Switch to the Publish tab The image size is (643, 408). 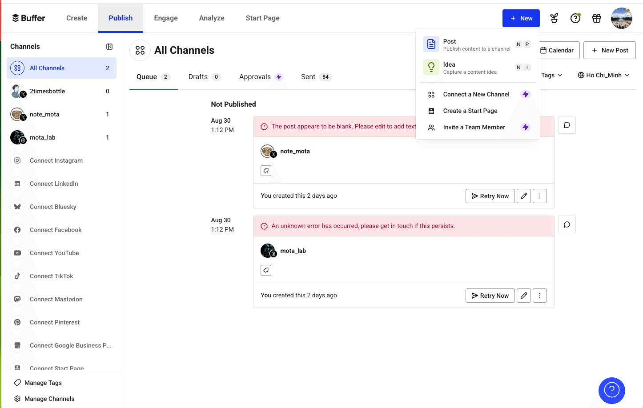click(121, 18)
